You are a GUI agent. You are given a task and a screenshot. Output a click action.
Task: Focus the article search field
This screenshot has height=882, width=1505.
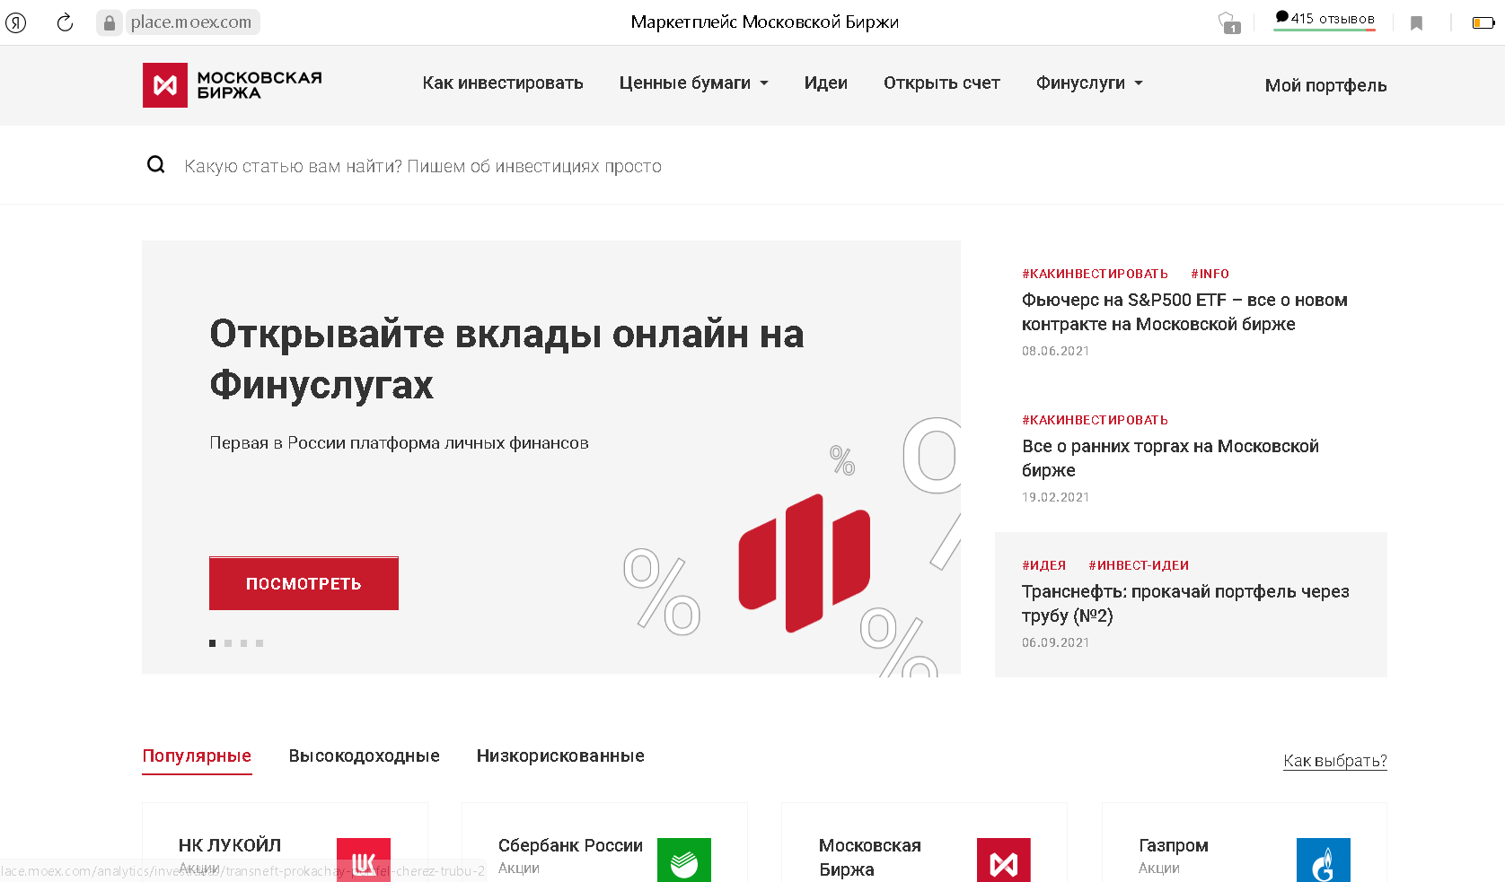423,166
